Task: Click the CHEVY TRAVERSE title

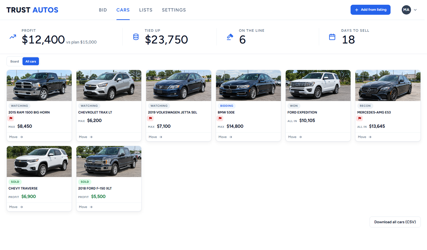Action: [23, 188]
